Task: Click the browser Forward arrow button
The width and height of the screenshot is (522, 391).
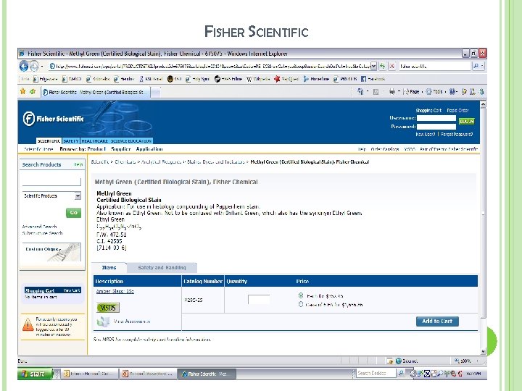Action: (34, 67)
